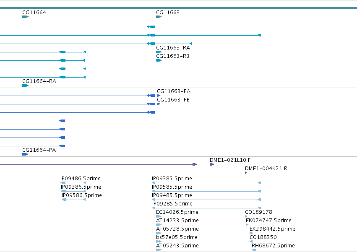The width and height of the screenshot is (357, 252).
Task: Click the CO188350 EST label
Action: click(263, 237)
